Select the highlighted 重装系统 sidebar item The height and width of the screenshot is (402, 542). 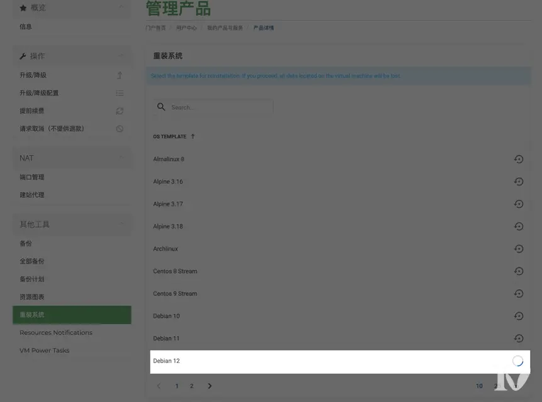tap(72, 315)
